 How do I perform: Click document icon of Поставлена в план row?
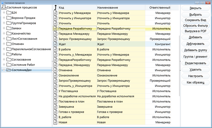[55, 101]
